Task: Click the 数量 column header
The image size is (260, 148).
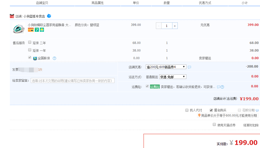Action: (x=167, y=3)
